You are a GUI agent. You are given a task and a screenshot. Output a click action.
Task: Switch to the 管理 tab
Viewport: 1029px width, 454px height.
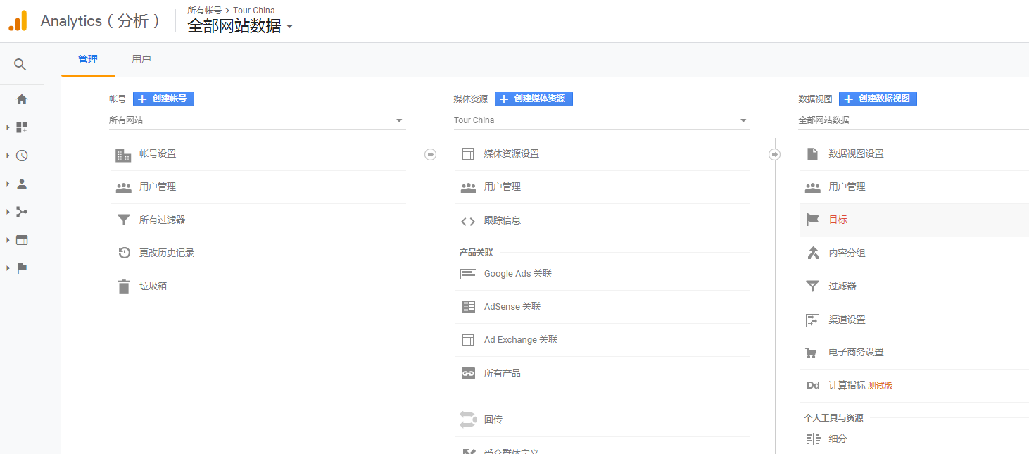[87, 59]
